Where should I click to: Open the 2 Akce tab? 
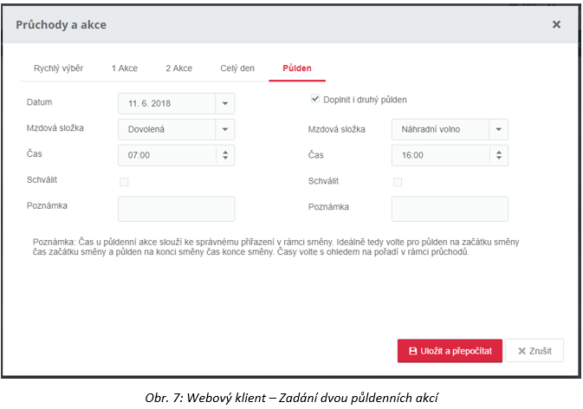pyautogui.click(x=178, y=68)
